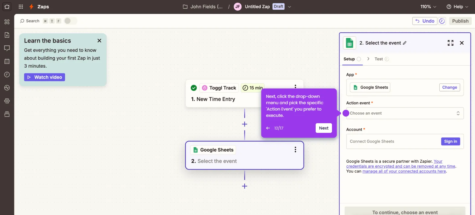475x215 pixels.
Task: Open the sidebar history clock icon
Action: (x=7, y=75)
